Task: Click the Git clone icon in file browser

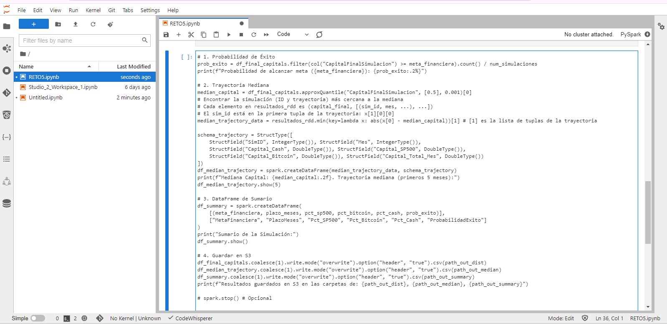Action: coord(110,24)
